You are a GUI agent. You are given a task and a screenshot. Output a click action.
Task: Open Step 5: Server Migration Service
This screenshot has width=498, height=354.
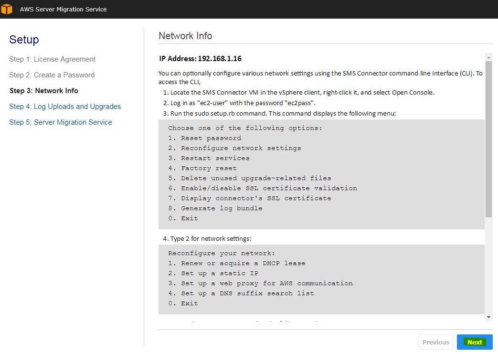[60, 122]
